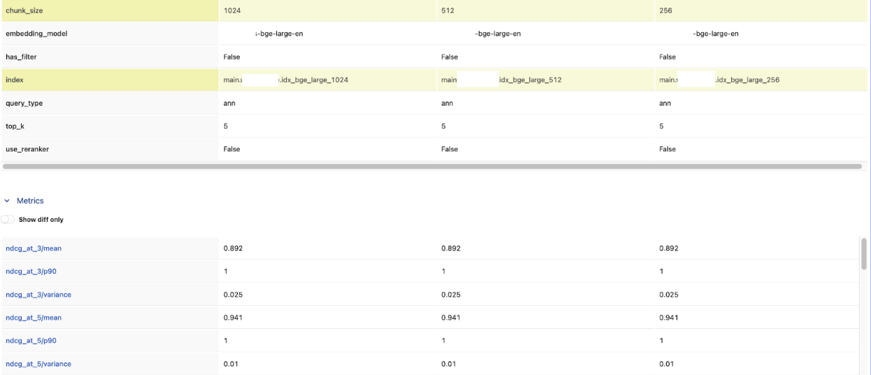Toggle the Show diff only switch
The width and height of the screenshot is (871, 375).
[8, 220]
